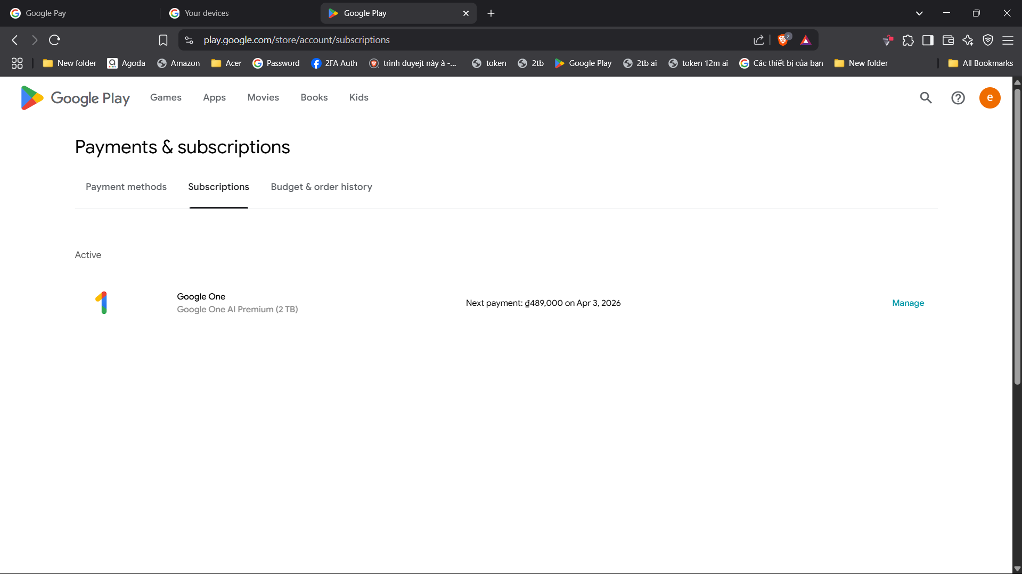Go to the Books section
Screen dimensions: 1022x574
click(x=314, y=97)
